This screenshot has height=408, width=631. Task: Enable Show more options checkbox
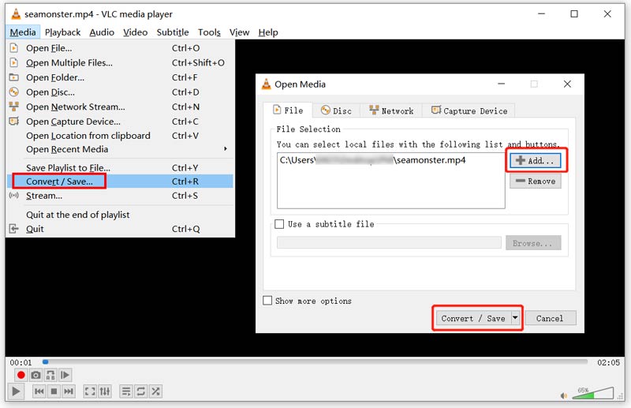[x=267, y=301]
